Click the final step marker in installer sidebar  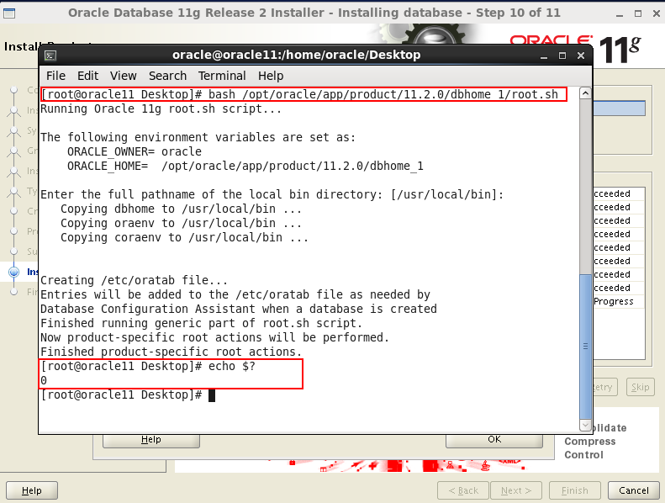(x=14, y=292)
